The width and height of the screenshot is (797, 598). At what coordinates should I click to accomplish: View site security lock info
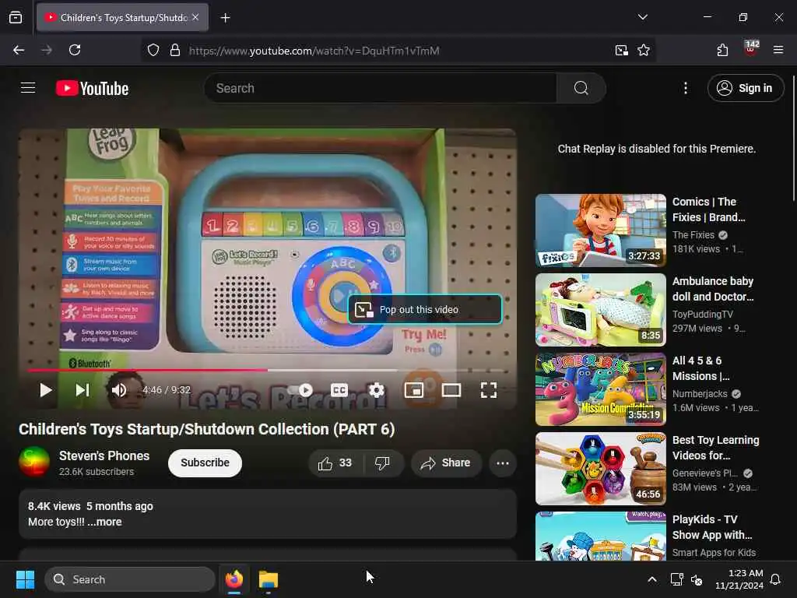(175, 50)
